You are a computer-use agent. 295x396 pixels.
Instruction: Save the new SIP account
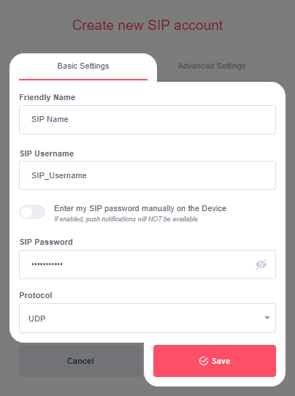click(x=215, y=361)
